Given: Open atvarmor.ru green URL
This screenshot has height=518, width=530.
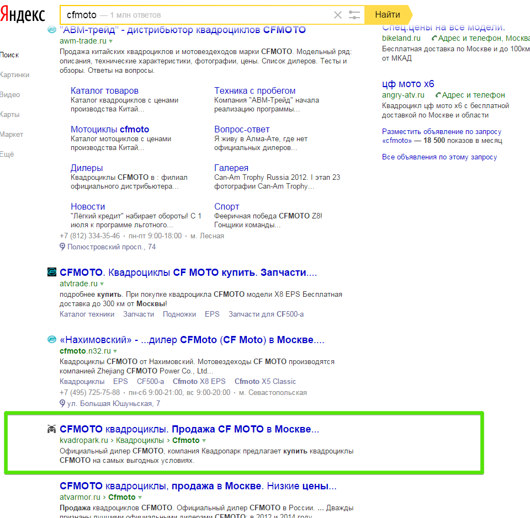Looking at the screenshot, I should pos(79,497).
